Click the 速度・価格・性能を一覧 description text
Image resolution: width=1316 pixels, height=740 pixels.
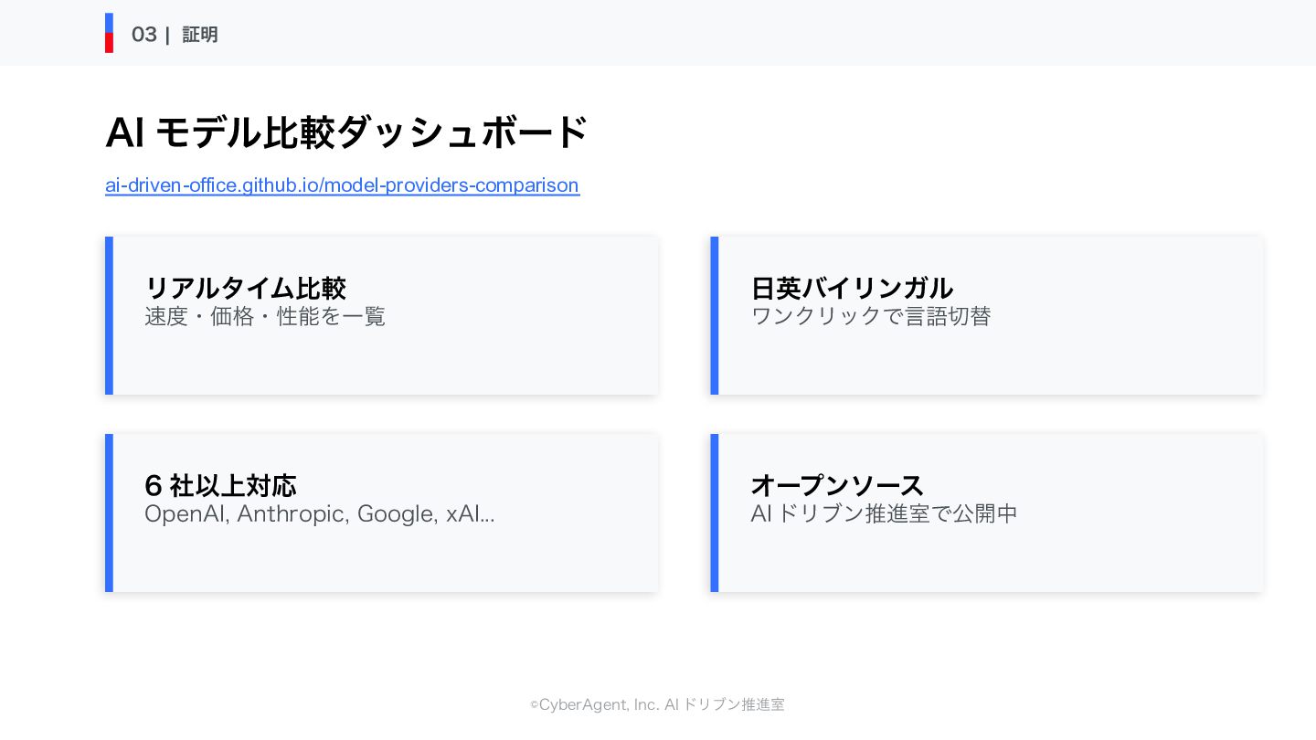click(265, 317)
